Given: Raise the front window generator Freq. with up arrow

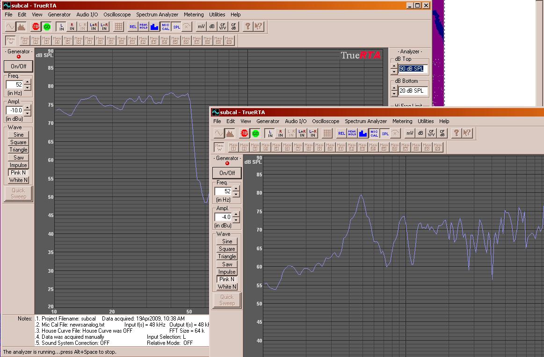Looking at the screenshot, I should pyautogui.click(x=236, y=189).
